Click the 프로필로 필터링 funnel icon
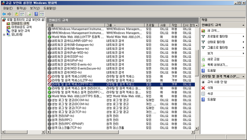 pos(203,37)
